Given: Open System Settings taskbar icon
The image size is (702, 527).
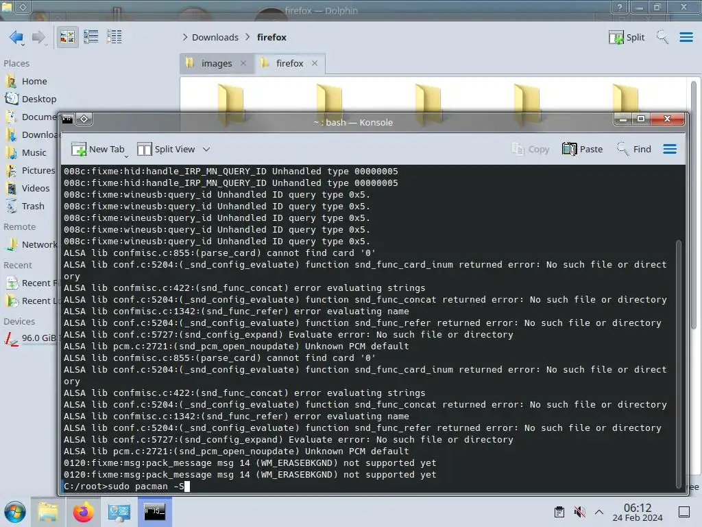Looking at the screenshot, I should pyautogui.click(x=119, y=512).
